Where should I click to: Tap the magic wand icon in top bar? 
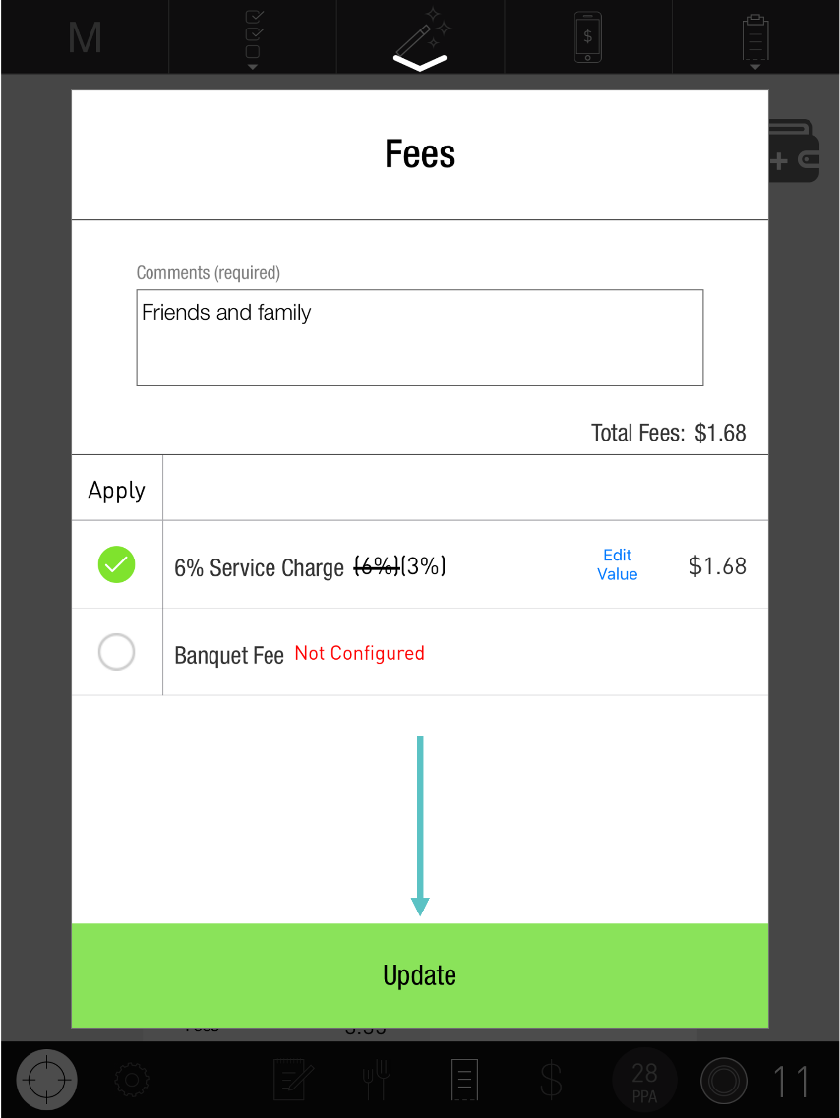click(421, 35)
